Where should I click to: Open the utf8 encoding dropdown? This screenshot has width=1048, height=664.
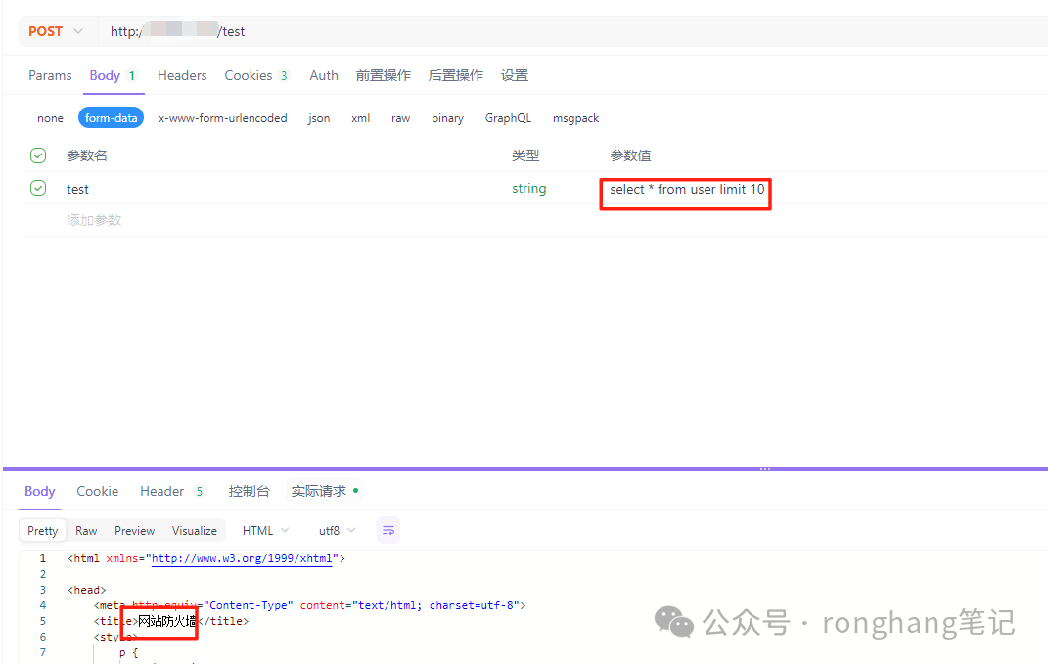coord(337,530)
